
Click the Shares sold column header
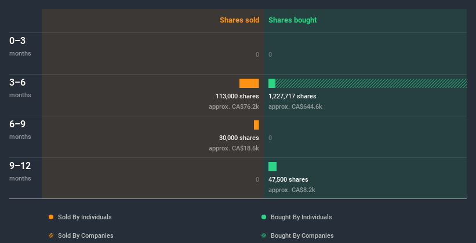239,20
